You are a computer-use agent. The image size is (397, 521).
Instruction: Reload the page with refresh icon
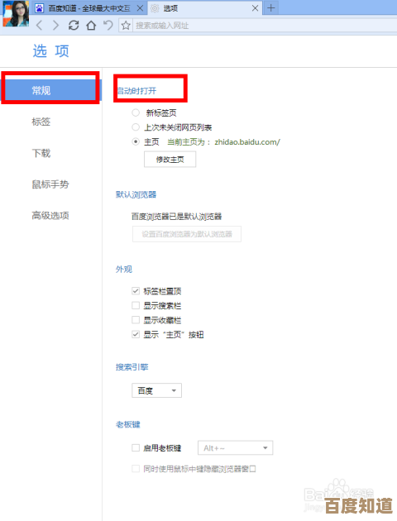tap(74, 26)
